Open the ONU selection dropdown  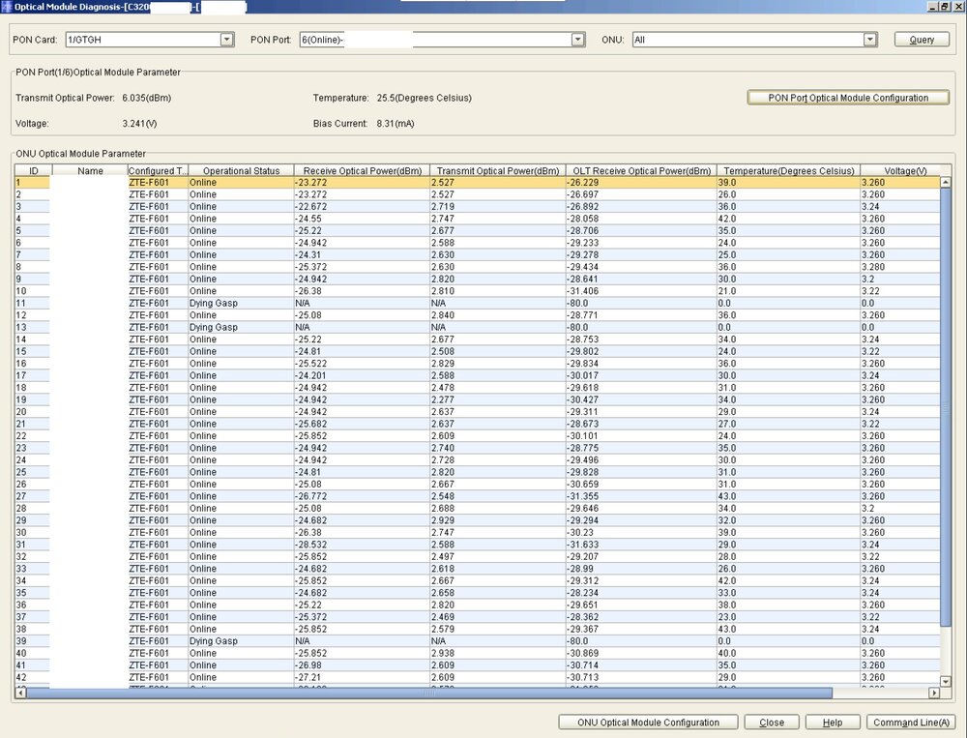(x=870, y=40)
